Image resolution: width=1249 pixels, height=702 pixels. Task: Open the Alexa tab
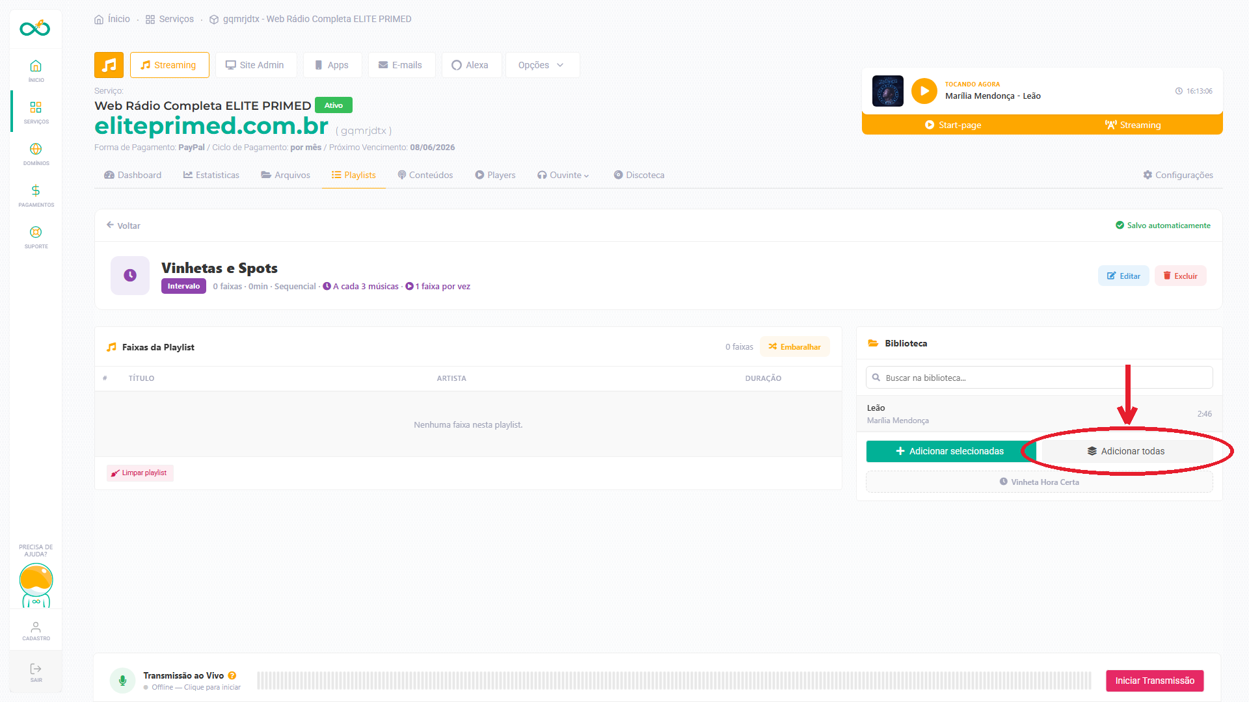pos(471,65)
